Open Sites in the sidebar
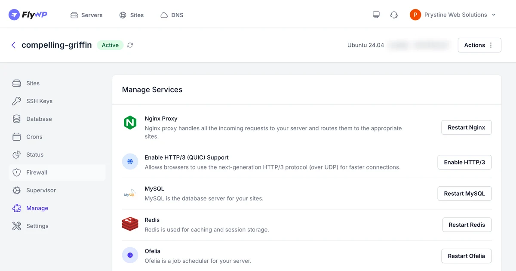 click(x=57, y=83)
